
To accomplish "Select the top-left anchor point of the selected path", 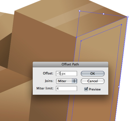I will coord(80,11).
